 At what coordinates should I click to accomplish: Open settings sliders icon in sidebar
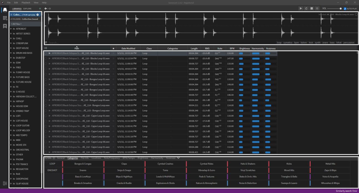[5, 183]
